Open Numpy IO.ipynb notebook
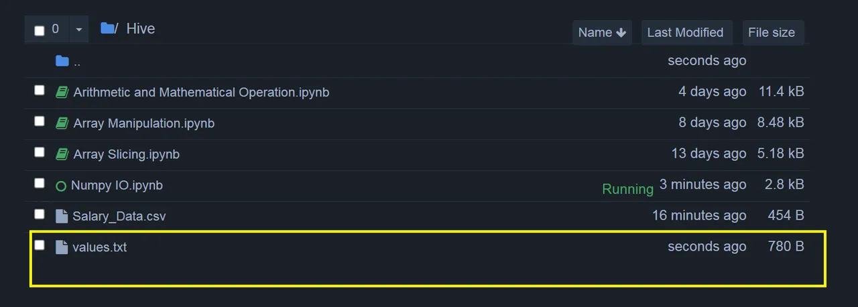 [x=117, y=185]
